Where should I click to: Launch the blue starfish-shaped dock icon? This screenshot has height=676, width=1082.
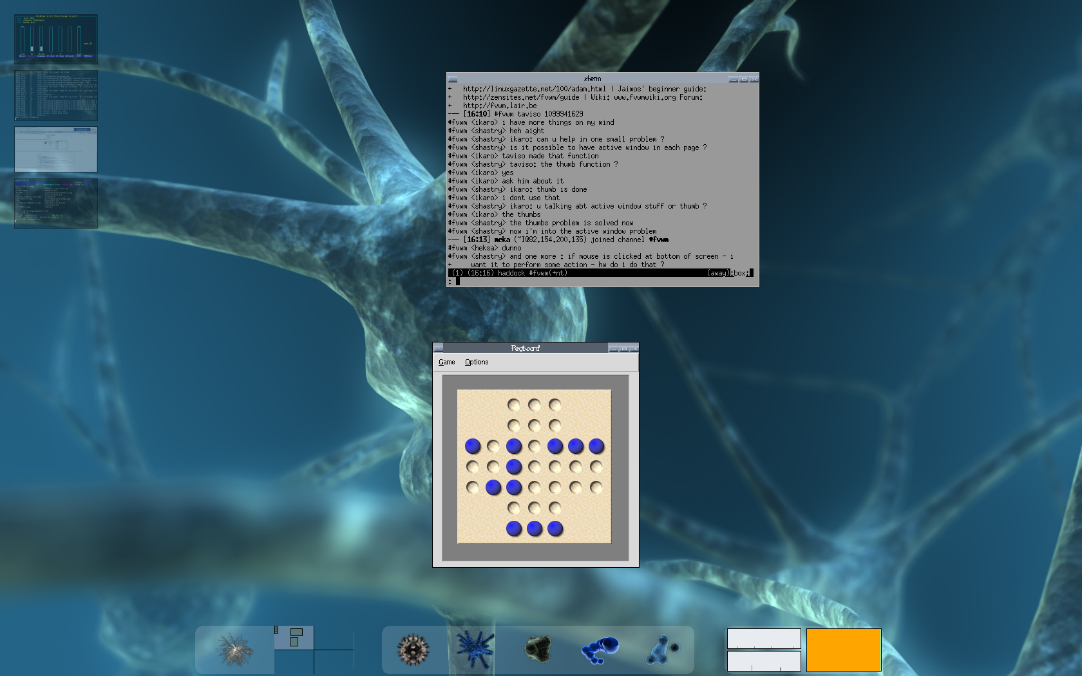point(475,649)
